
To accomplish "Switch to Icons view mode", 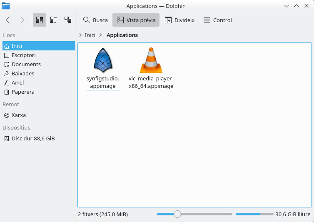I will 40,20.
